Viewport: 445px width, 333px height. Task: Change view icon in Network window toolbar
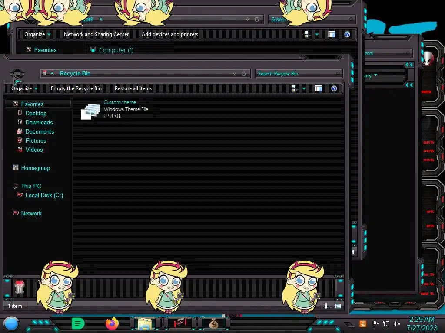click(307, 34)
